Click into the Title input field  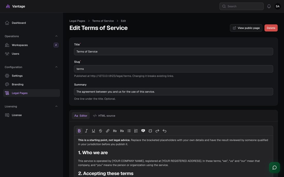[173, 52]
